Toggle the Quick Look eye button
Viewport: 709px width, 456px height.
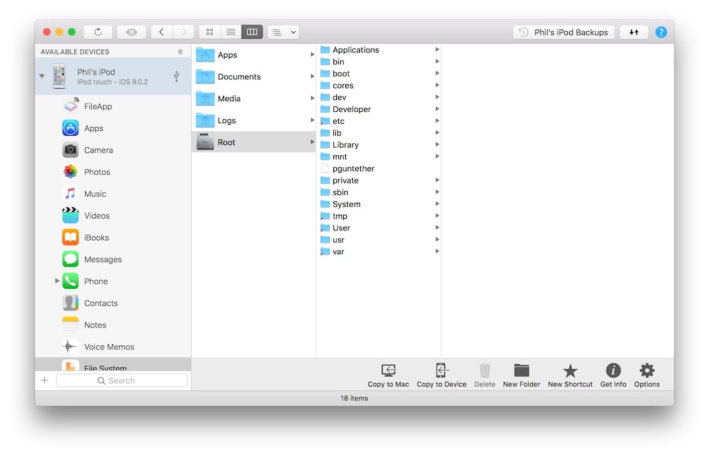(132, 32)
